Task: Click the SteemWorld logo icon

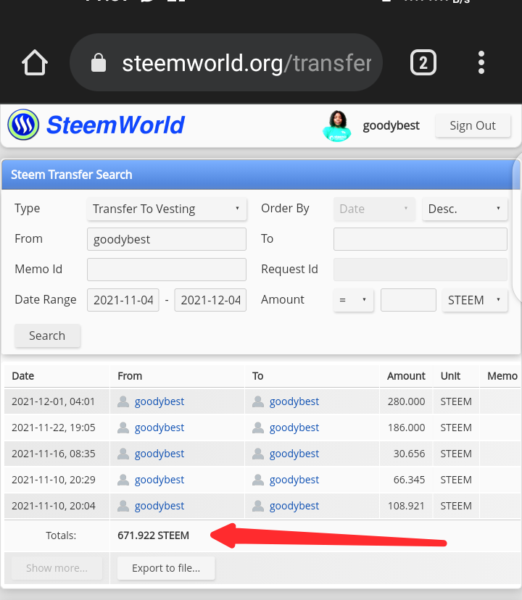Action: [23, 125]
